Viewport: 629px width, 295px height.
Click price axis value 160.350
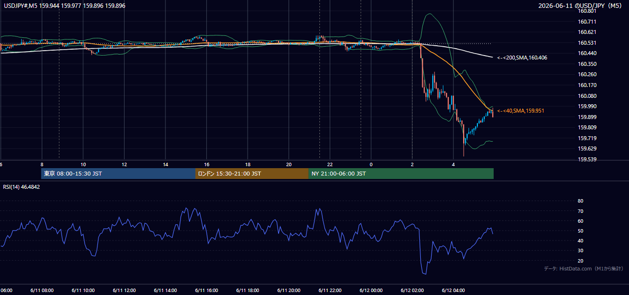(587, 64)
